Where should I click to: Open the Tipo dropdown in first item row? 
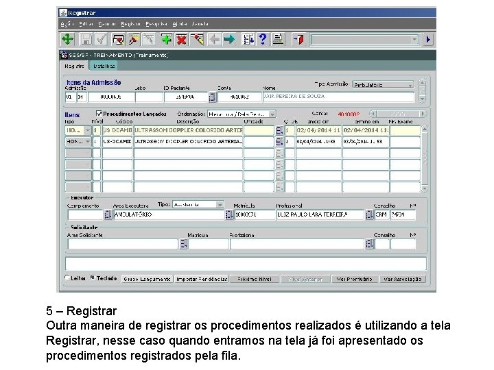coord(78,131)
